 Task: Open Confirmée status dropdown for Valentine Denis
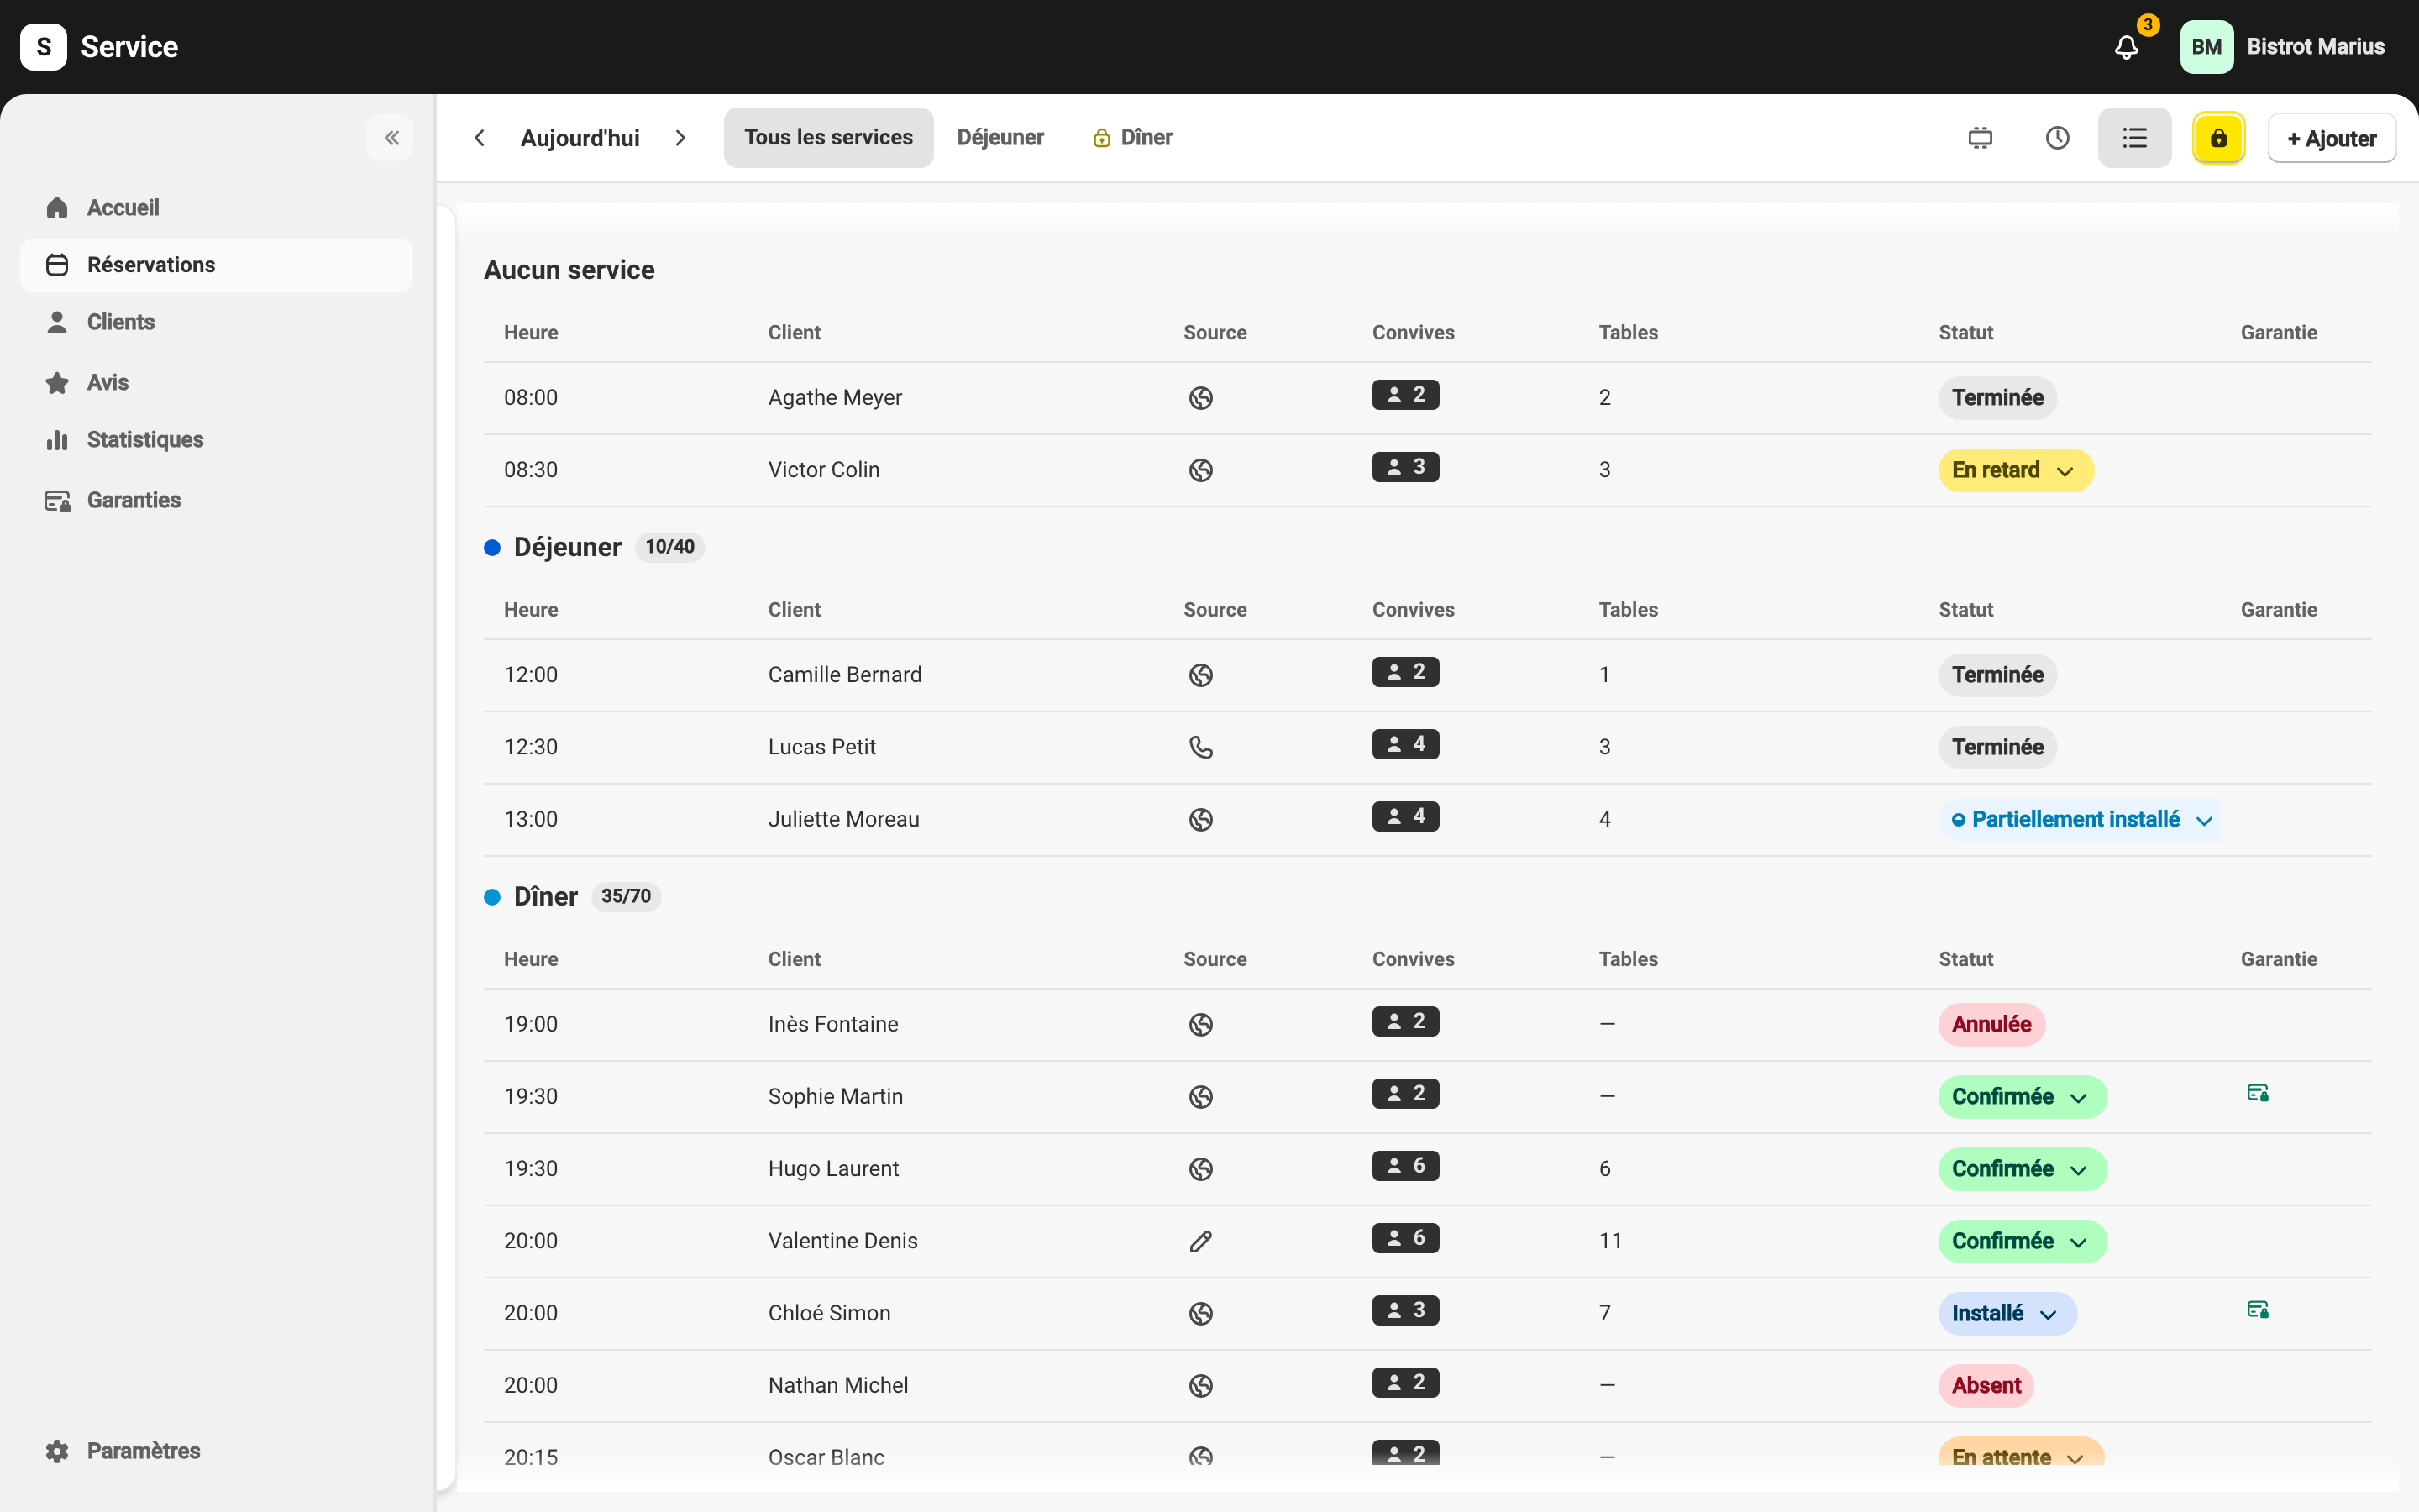click(x=2023, y=1241)
